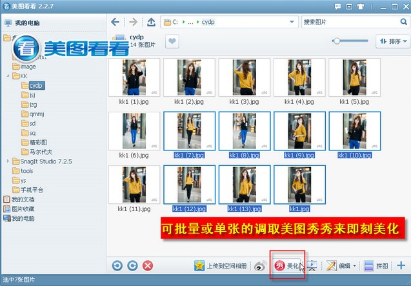This screenshot has width=411, height=286.
Task: Select thumbnail kk1 (10).jpg
Action: pos(355,131)
